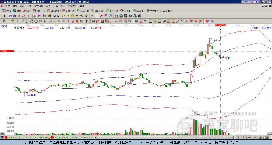272x145 pixels.
Task: Click the 节 solar-term icon
Action: [x=106, y=16]
